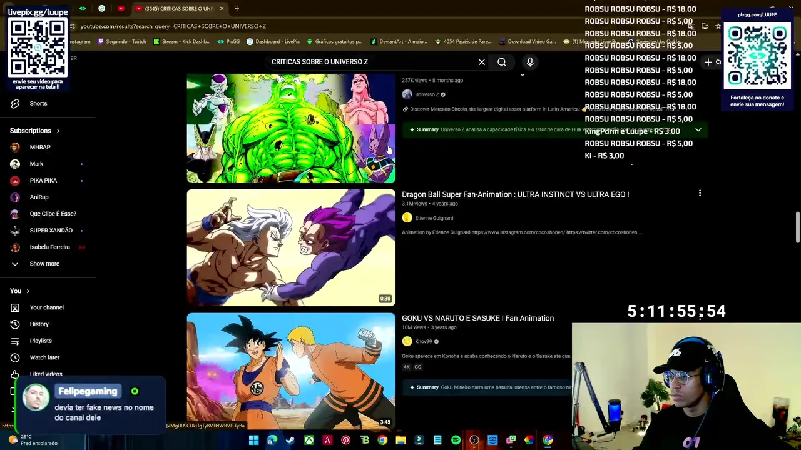The height and width of the screenshot is (450, 801).
Task: Open the Shorts section in the sidebar
Action: click(x=38, y=103)
